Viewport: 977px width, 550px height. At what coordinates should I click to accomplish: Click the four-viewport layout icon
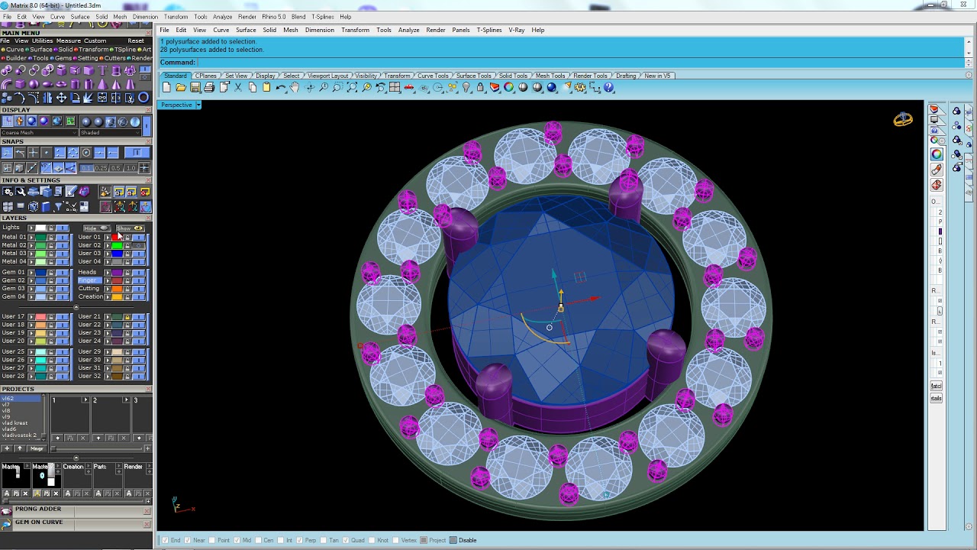(x=395, y=88)
